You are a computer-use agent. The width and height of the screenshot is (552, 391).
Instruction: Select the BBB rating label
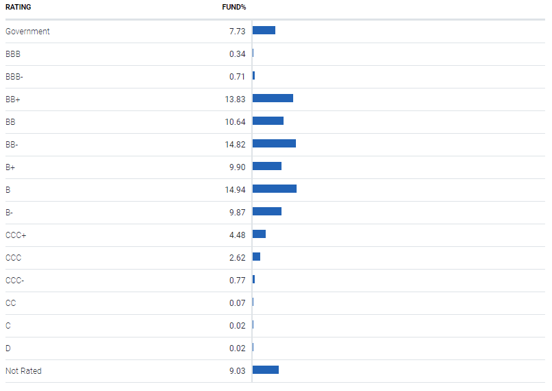pyautogui.click(x=13, y=54)
